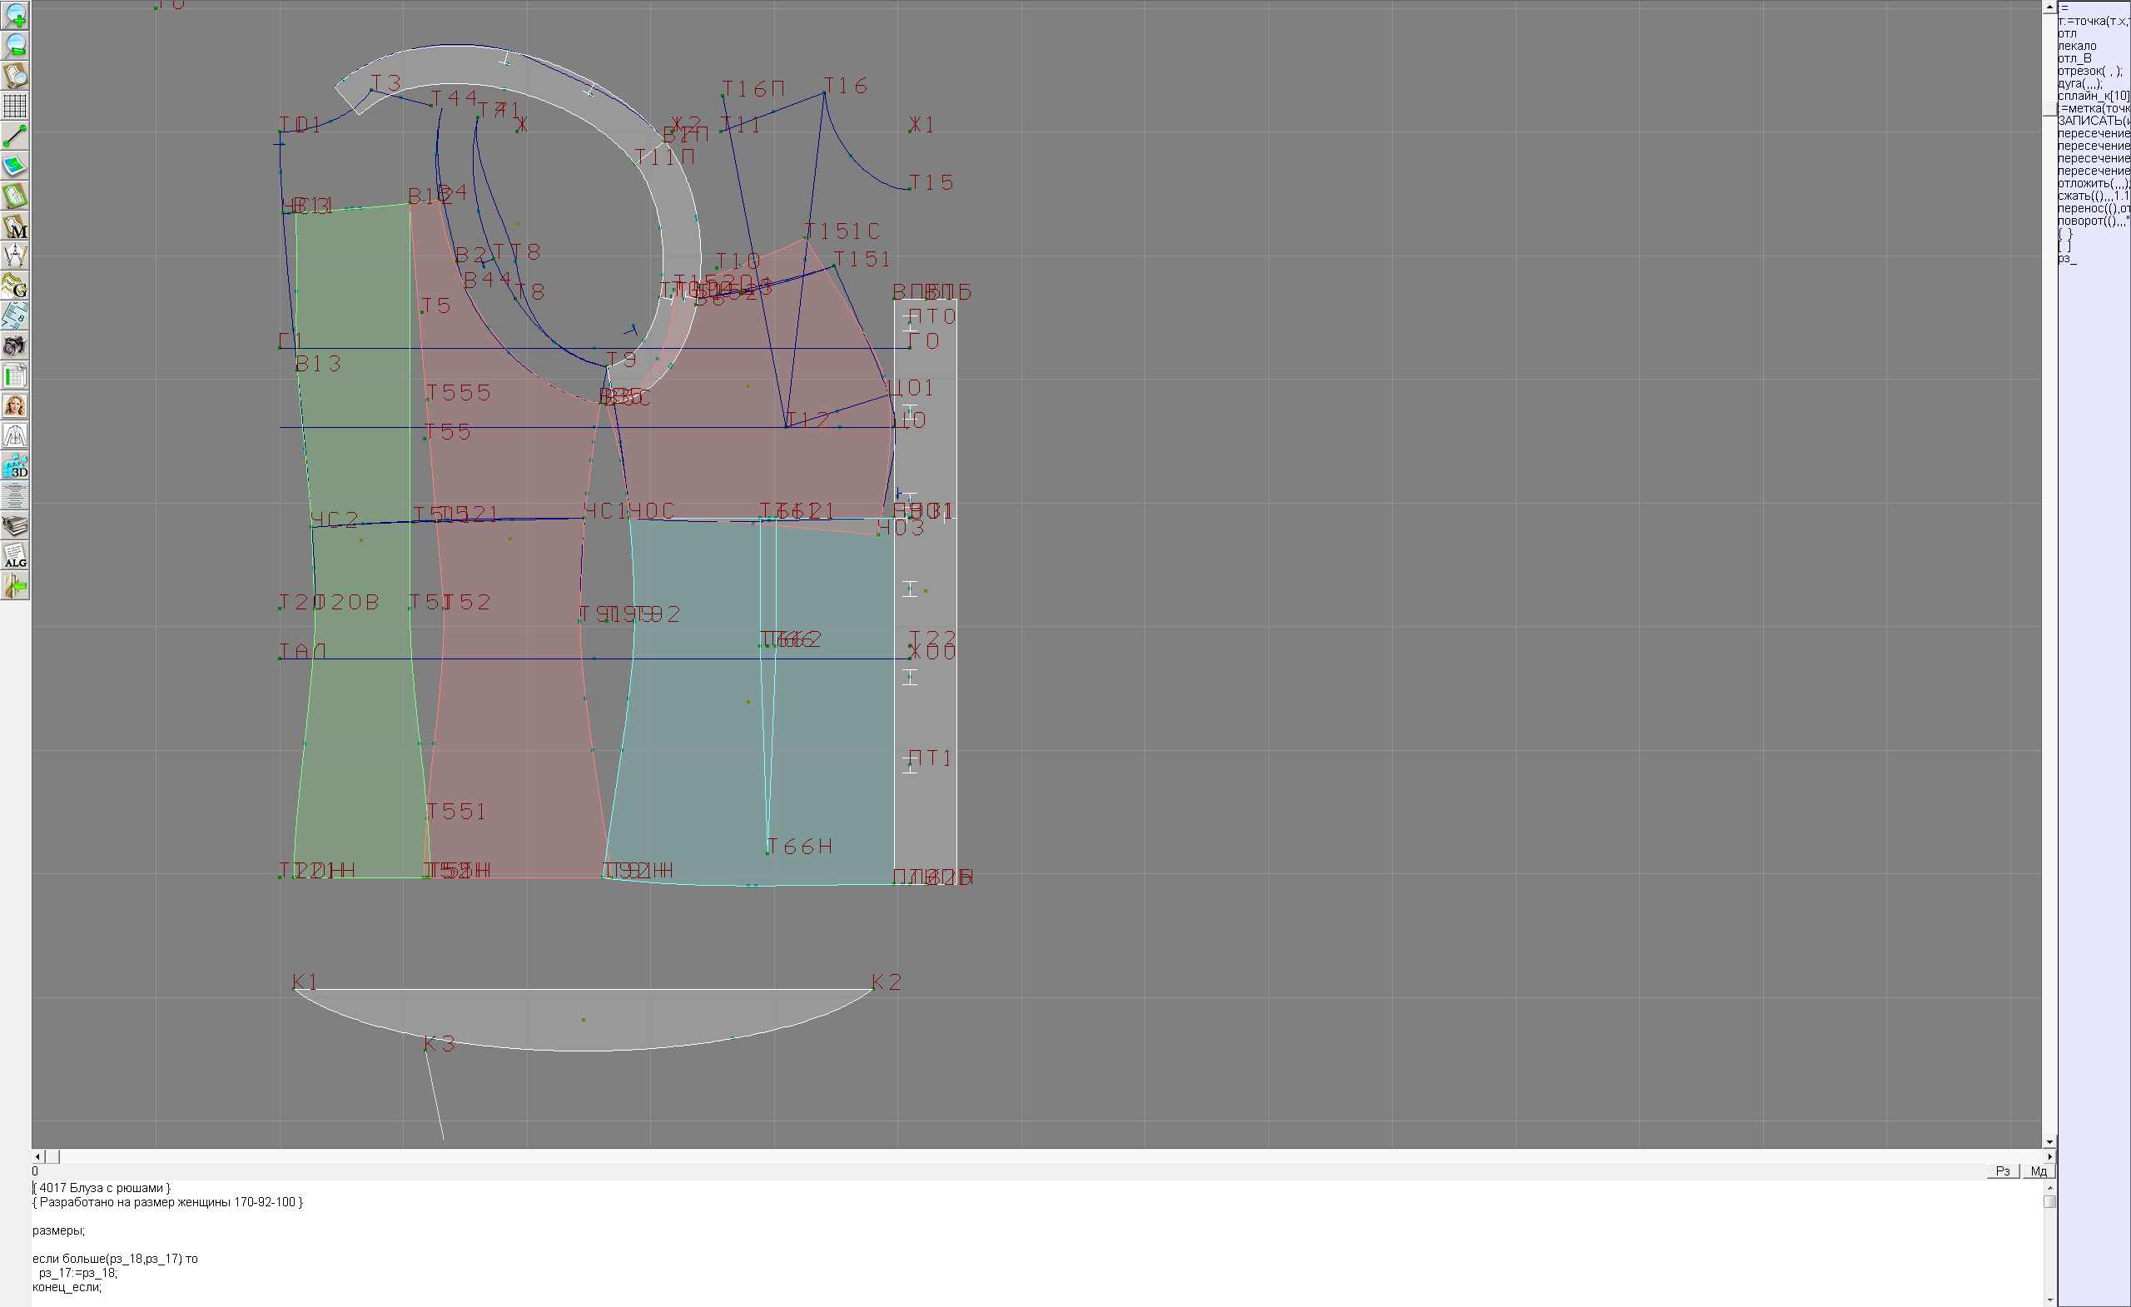Image resolution: width=2131 pixels, height=1307 pixels.
Task: Click the green exit door arrow icon
Action: [x=15, y=586]
